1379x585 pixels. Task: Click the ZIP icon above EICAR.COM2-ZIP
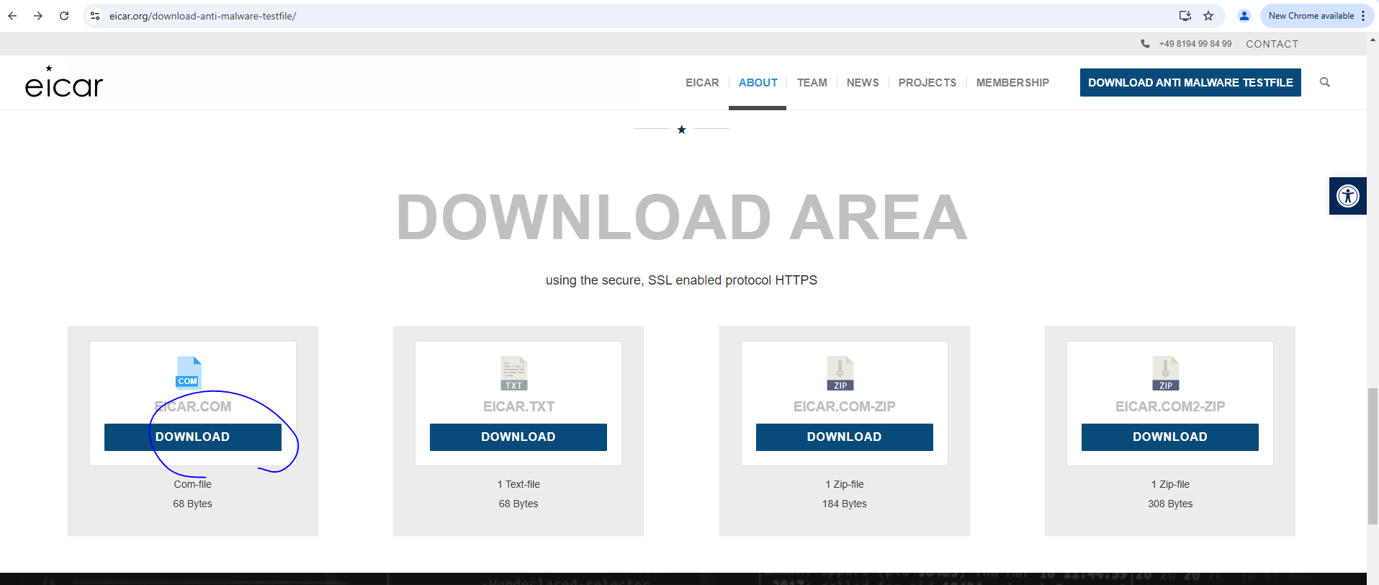click(x=1165, y=373)
